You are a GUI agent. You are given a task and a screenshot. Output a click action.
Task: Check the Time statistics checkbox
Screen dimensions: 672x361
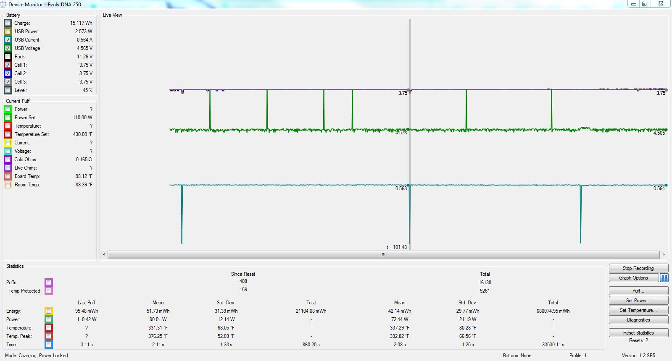tap(49, 345)
